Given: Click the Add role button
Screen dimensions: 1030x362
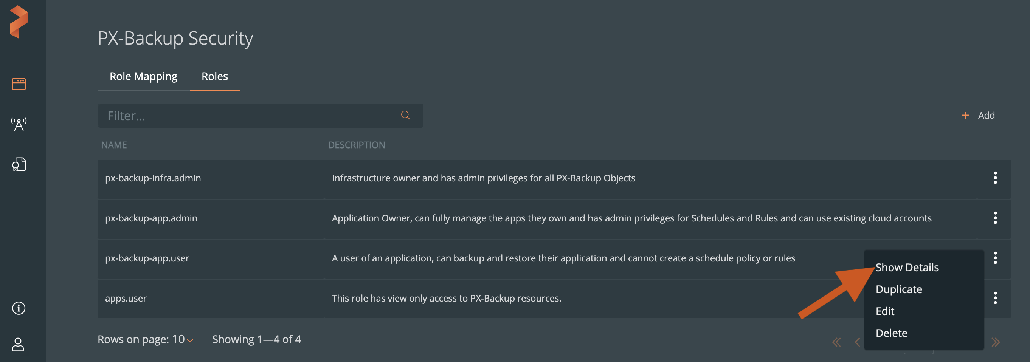Looking at the screenshot, I should point(978,116).
